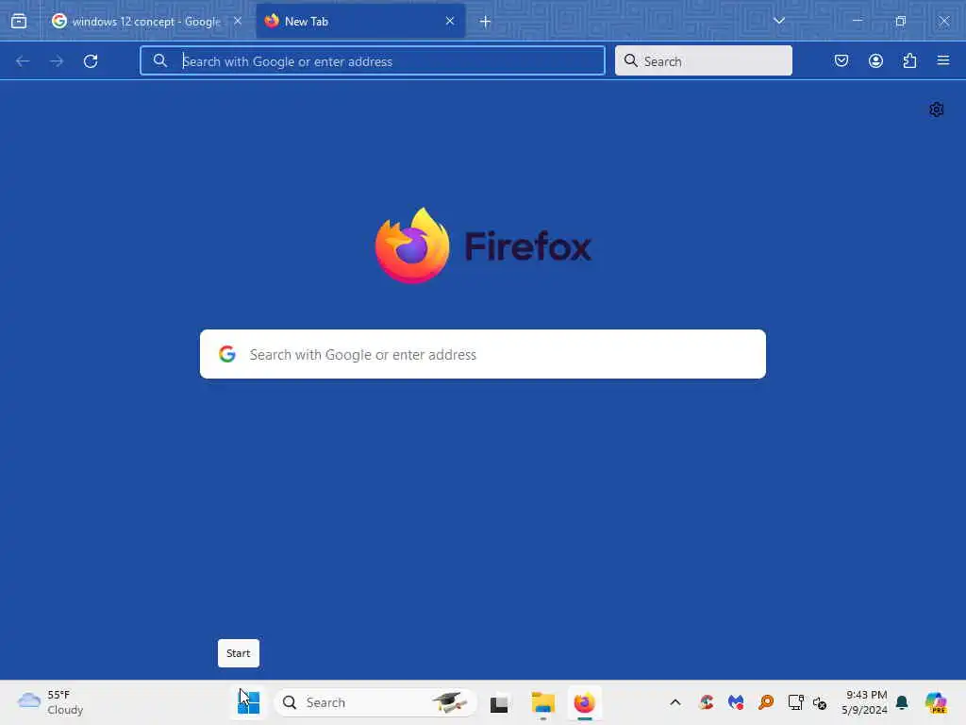This screenshot has width=966, height=725.
Task: Open the muted volume tray icon
Action: (820, 702)
